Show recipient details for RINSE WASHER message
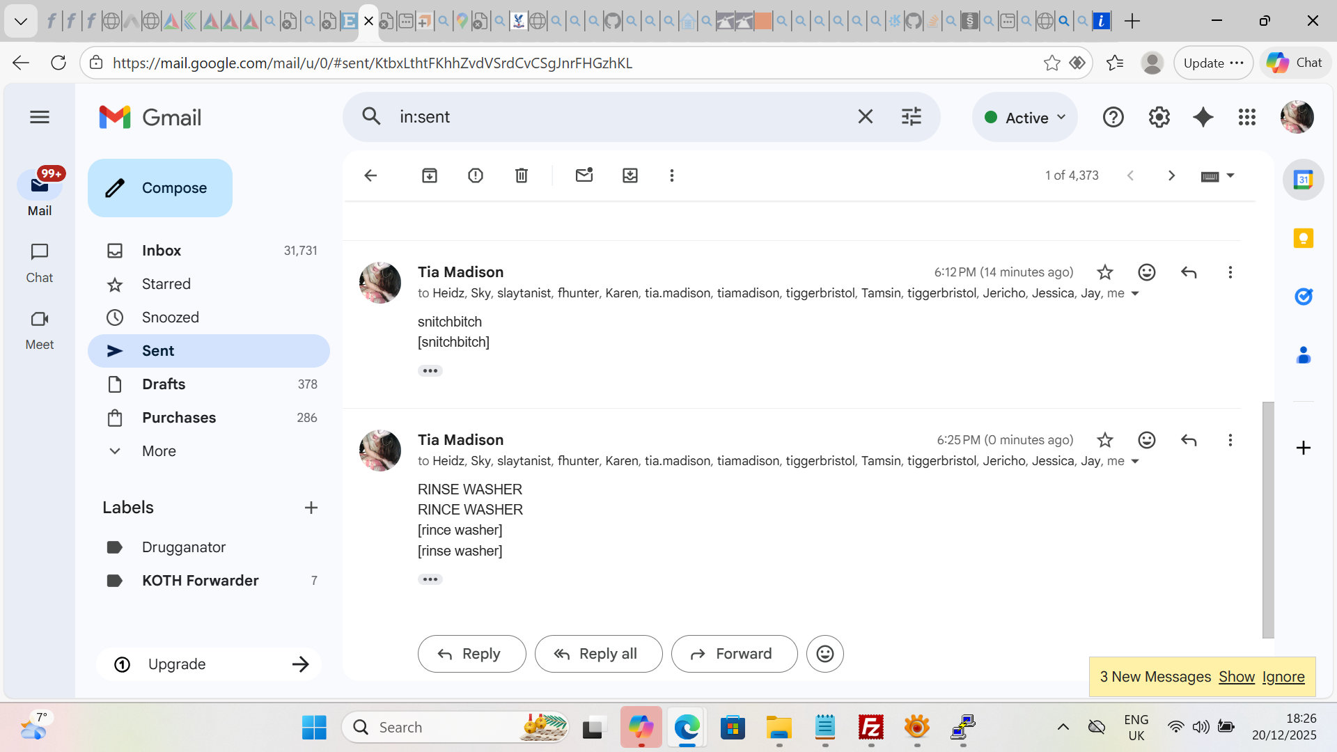 [x=1135, y=462]
